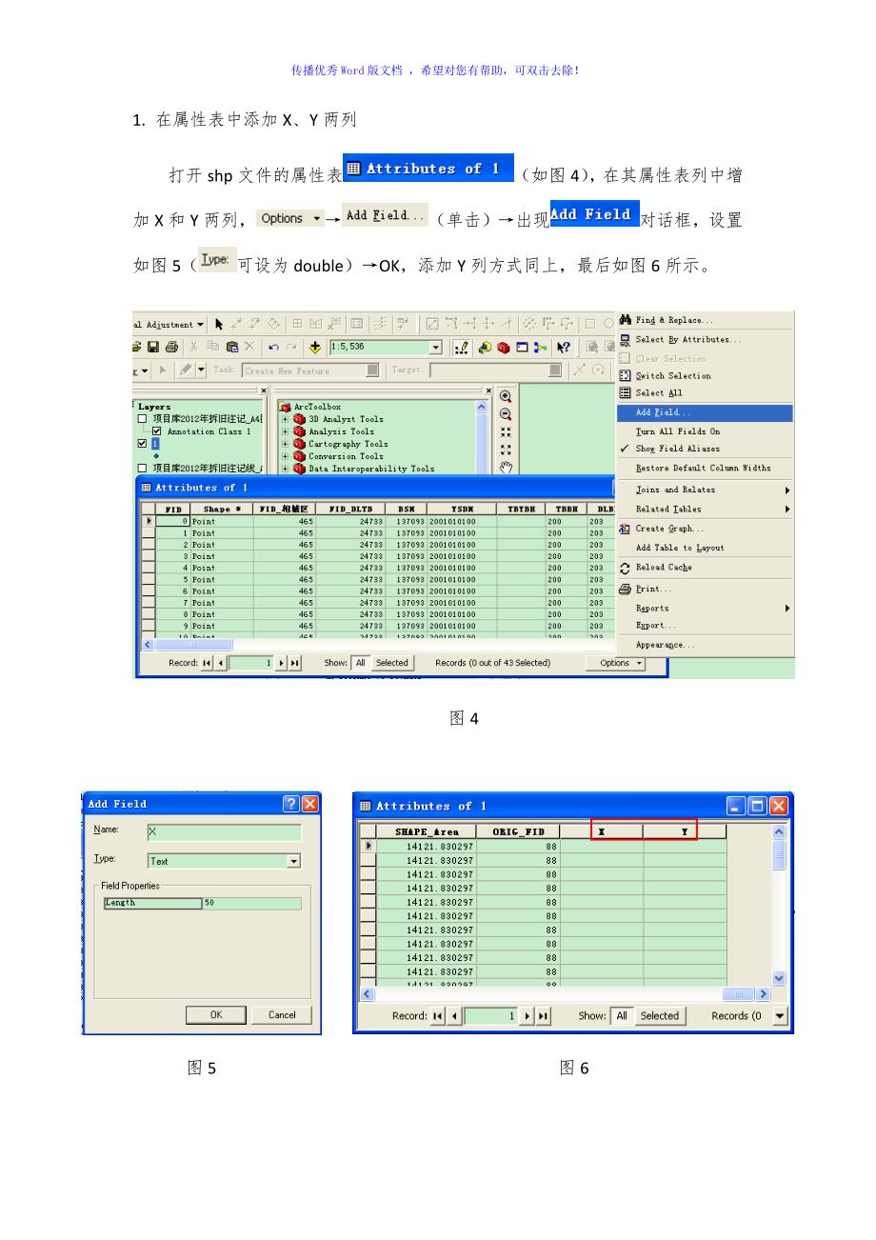The image size is (876, 1240).
Task: Click the Cut scissors icon
Action: click(193, 347)
